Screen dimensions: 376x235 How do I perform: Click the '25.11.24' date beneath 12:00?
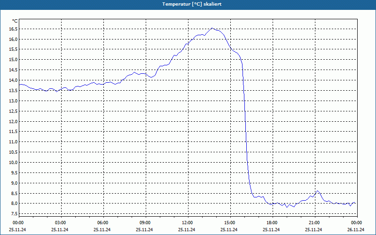pyautogui.click(x=187, y=230)
